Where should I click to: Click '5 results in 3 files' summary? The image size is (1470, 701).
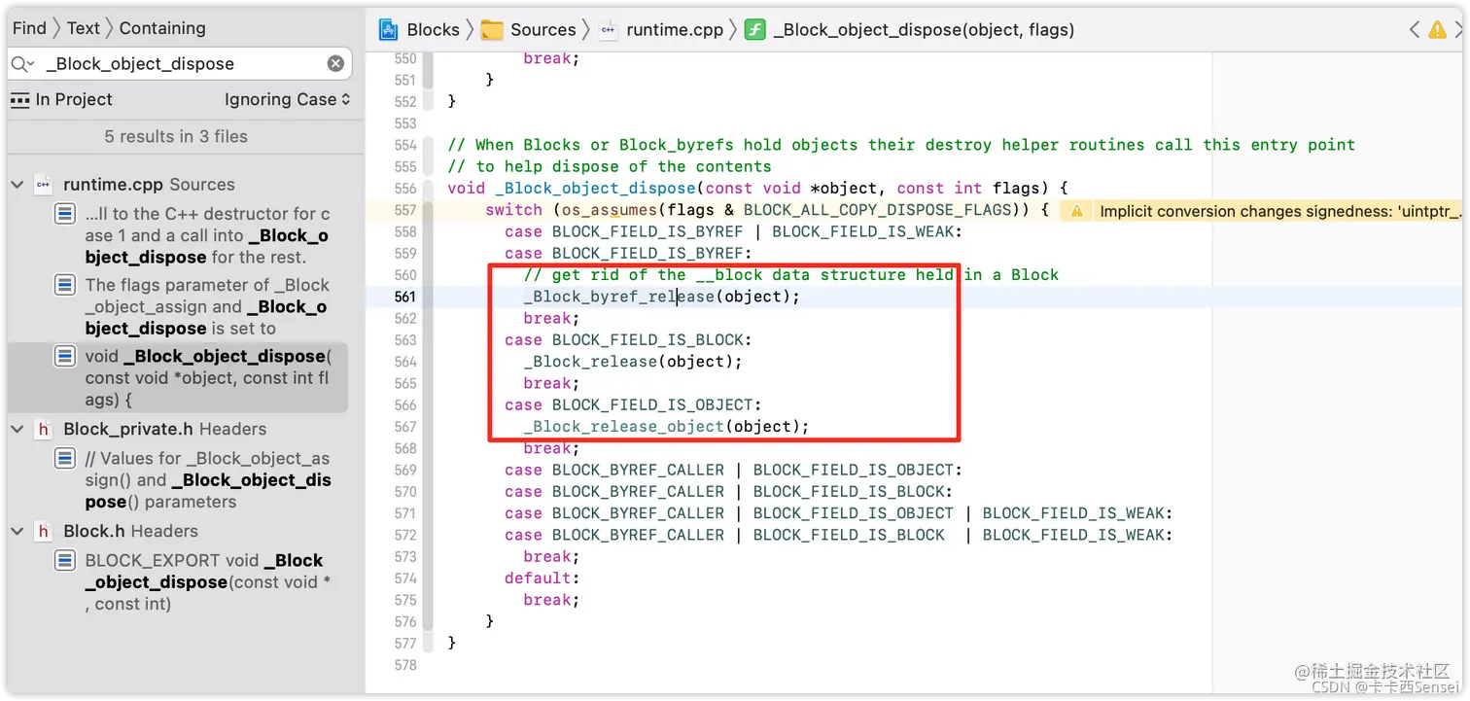tap(176, 136)
